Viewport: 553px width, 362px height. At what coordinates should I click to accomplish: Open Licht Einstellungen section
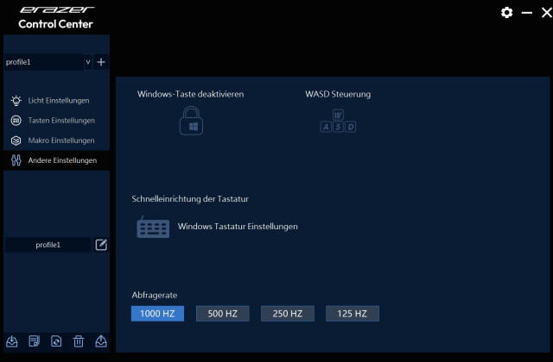pyautogui.click(x=57, y=101)
